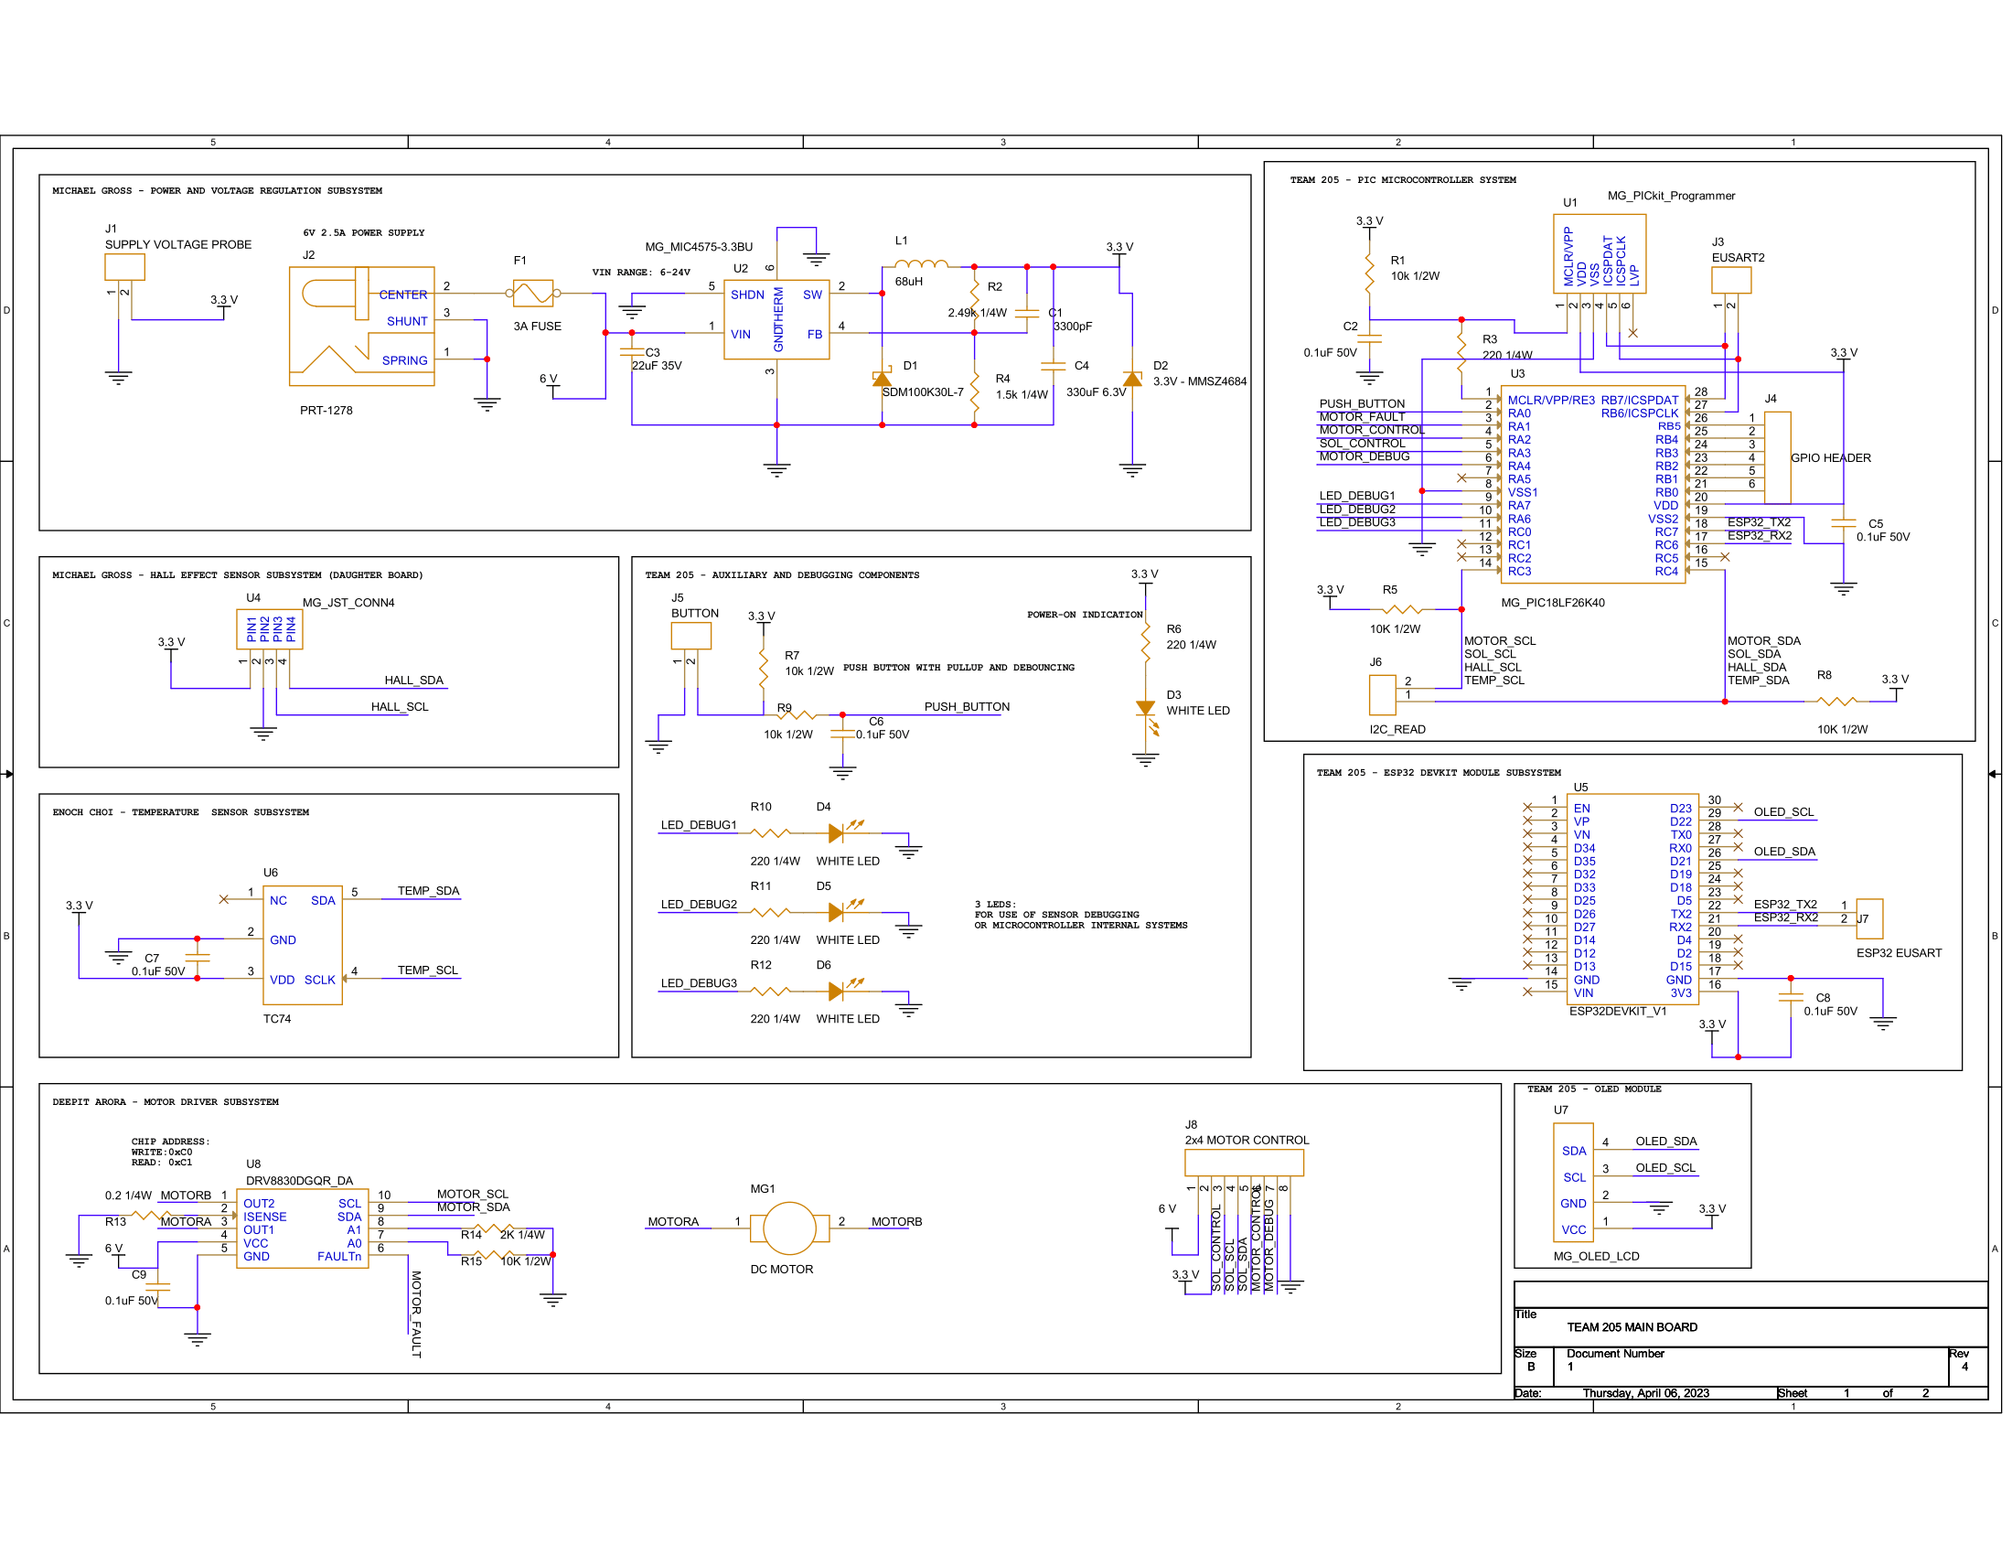Click the L1 68uH inductor symbol
Viewport: 2012px width, 1555px height.
pyautogui.click(x=921, y=265)
